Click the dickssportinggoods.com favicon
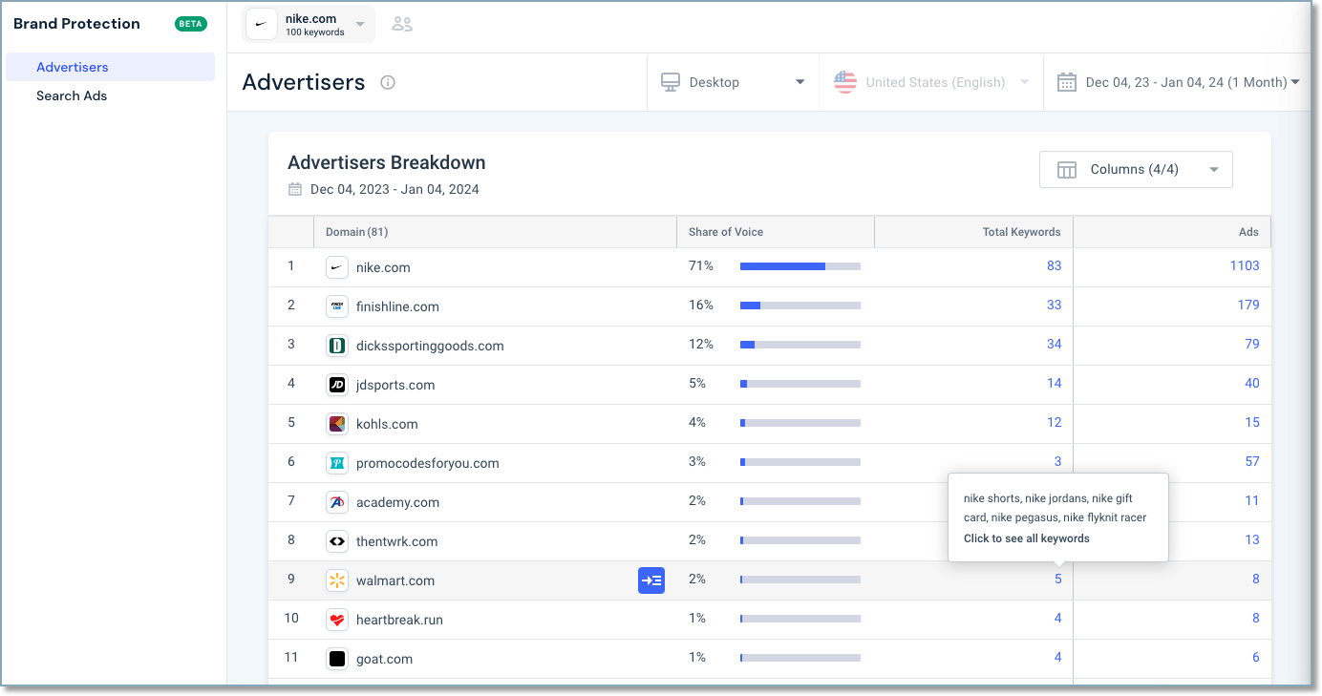The height and width of the screenshot is (696, 1322). pyautogui.click(x=336, y=346)
